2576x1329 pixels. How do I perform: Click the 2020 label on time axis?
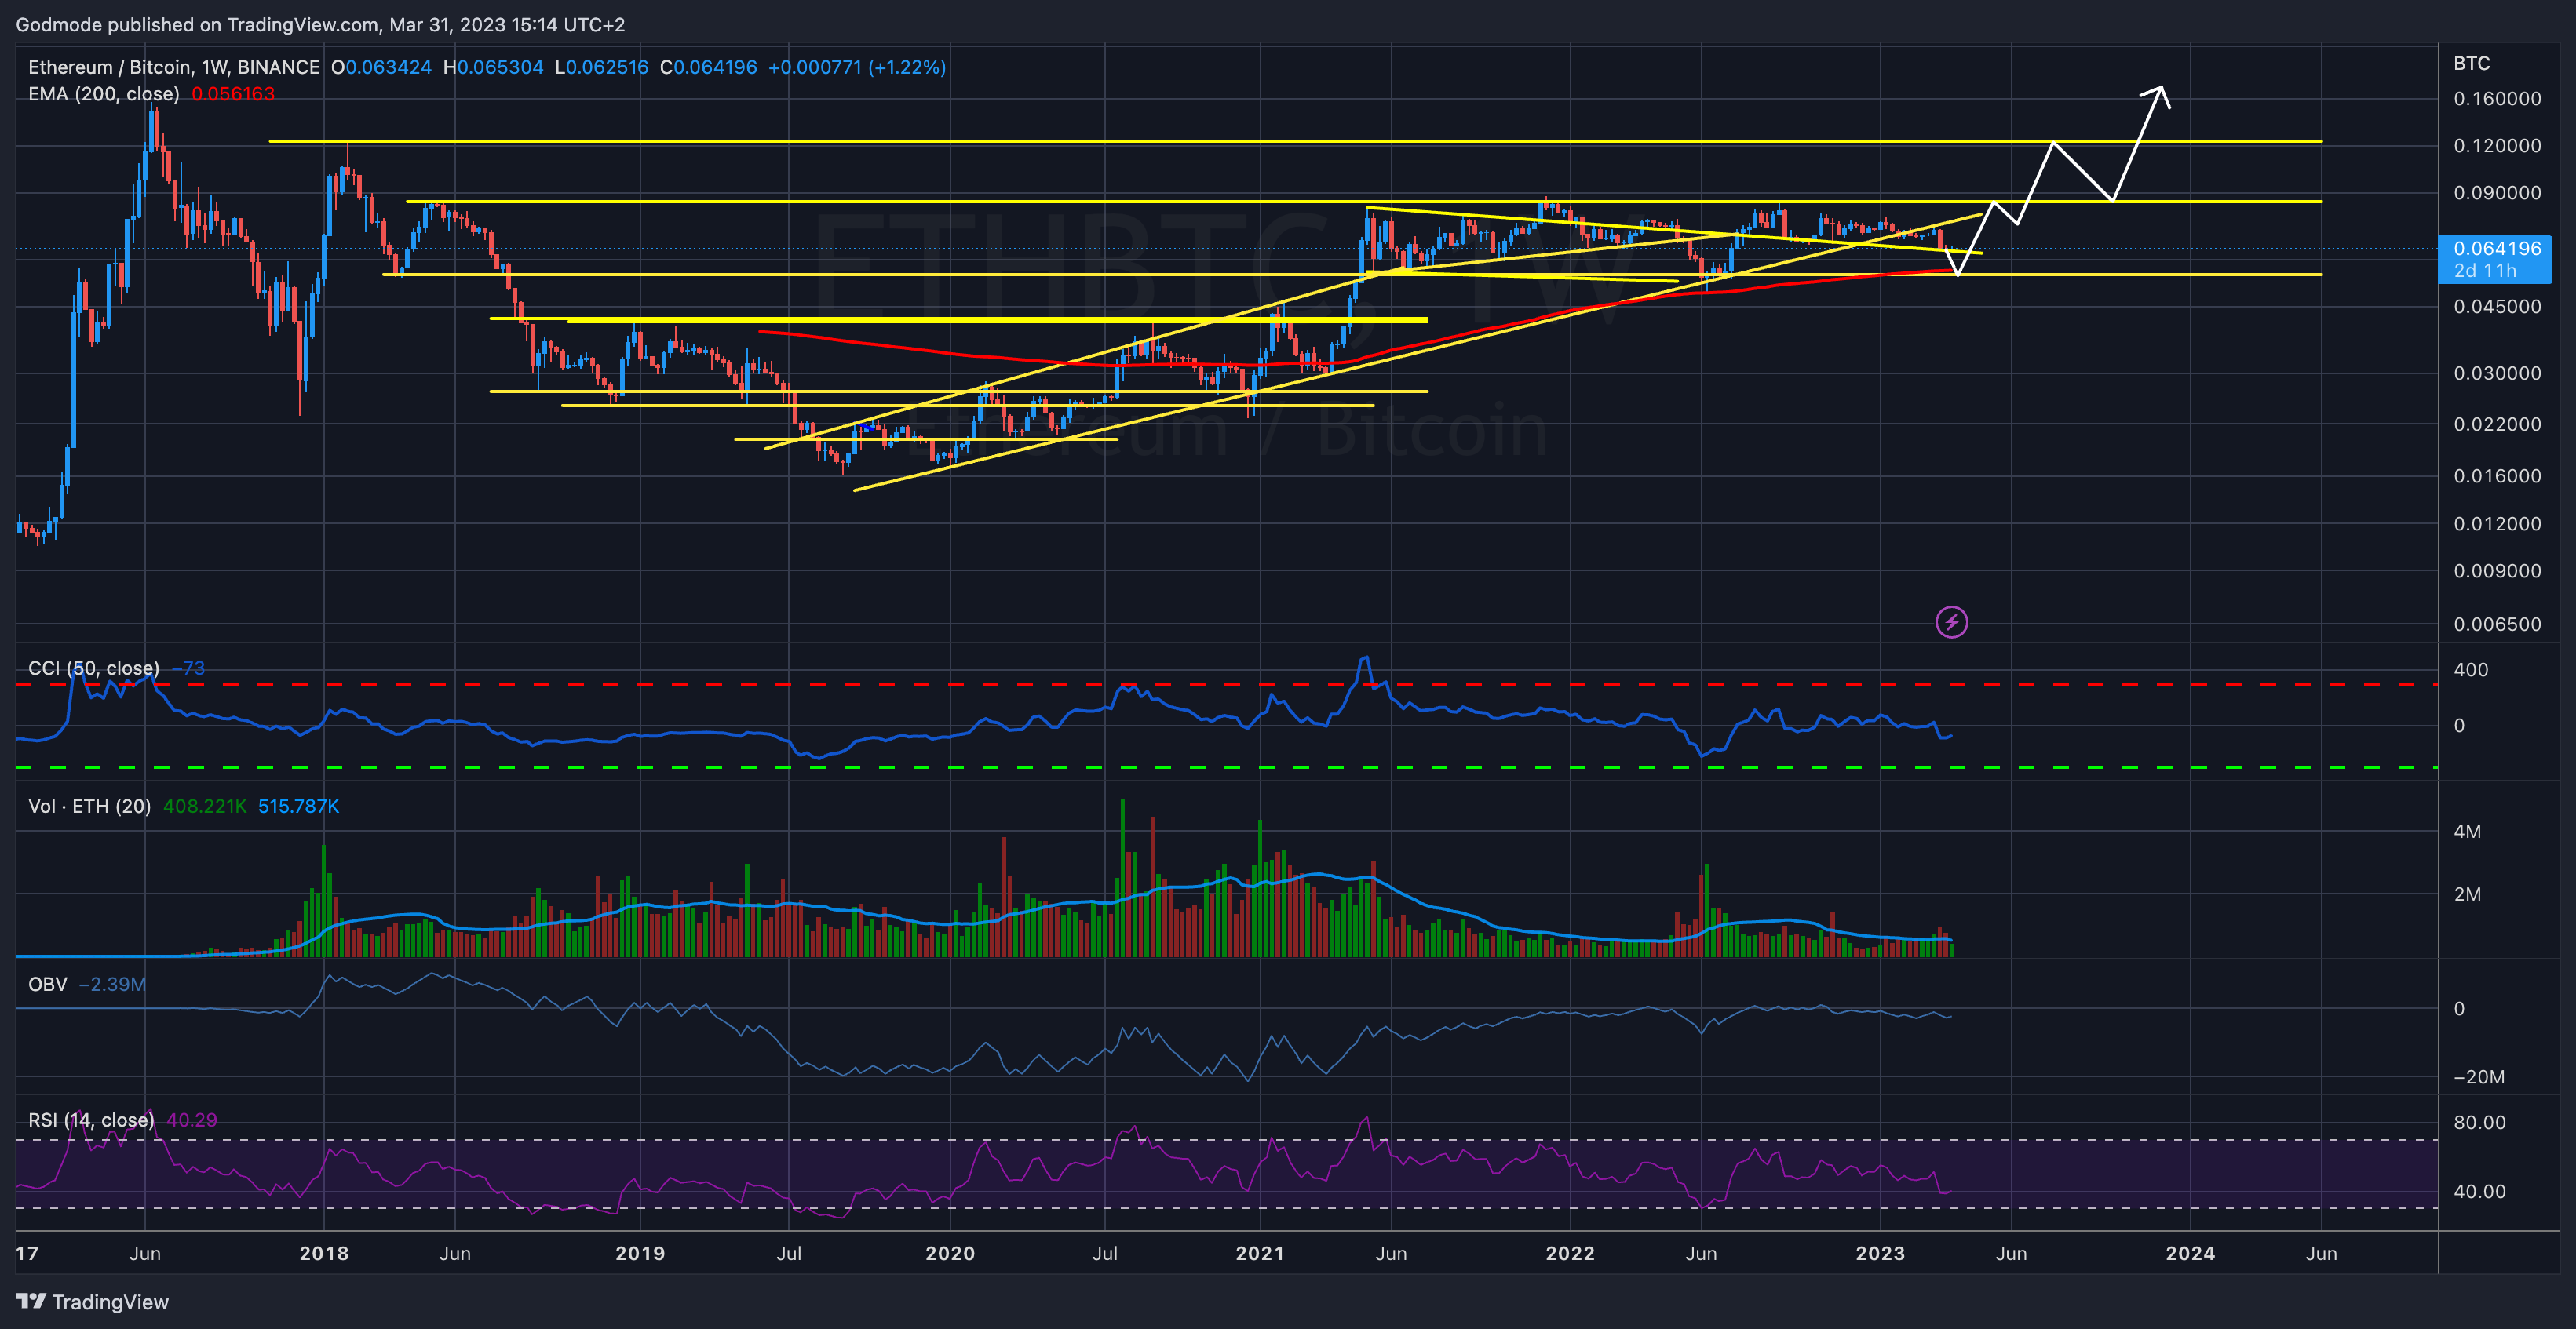(x=950, y=1253)
